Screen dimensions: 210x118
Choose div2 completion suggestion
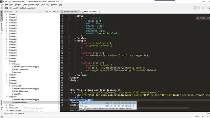coord(108,106)
